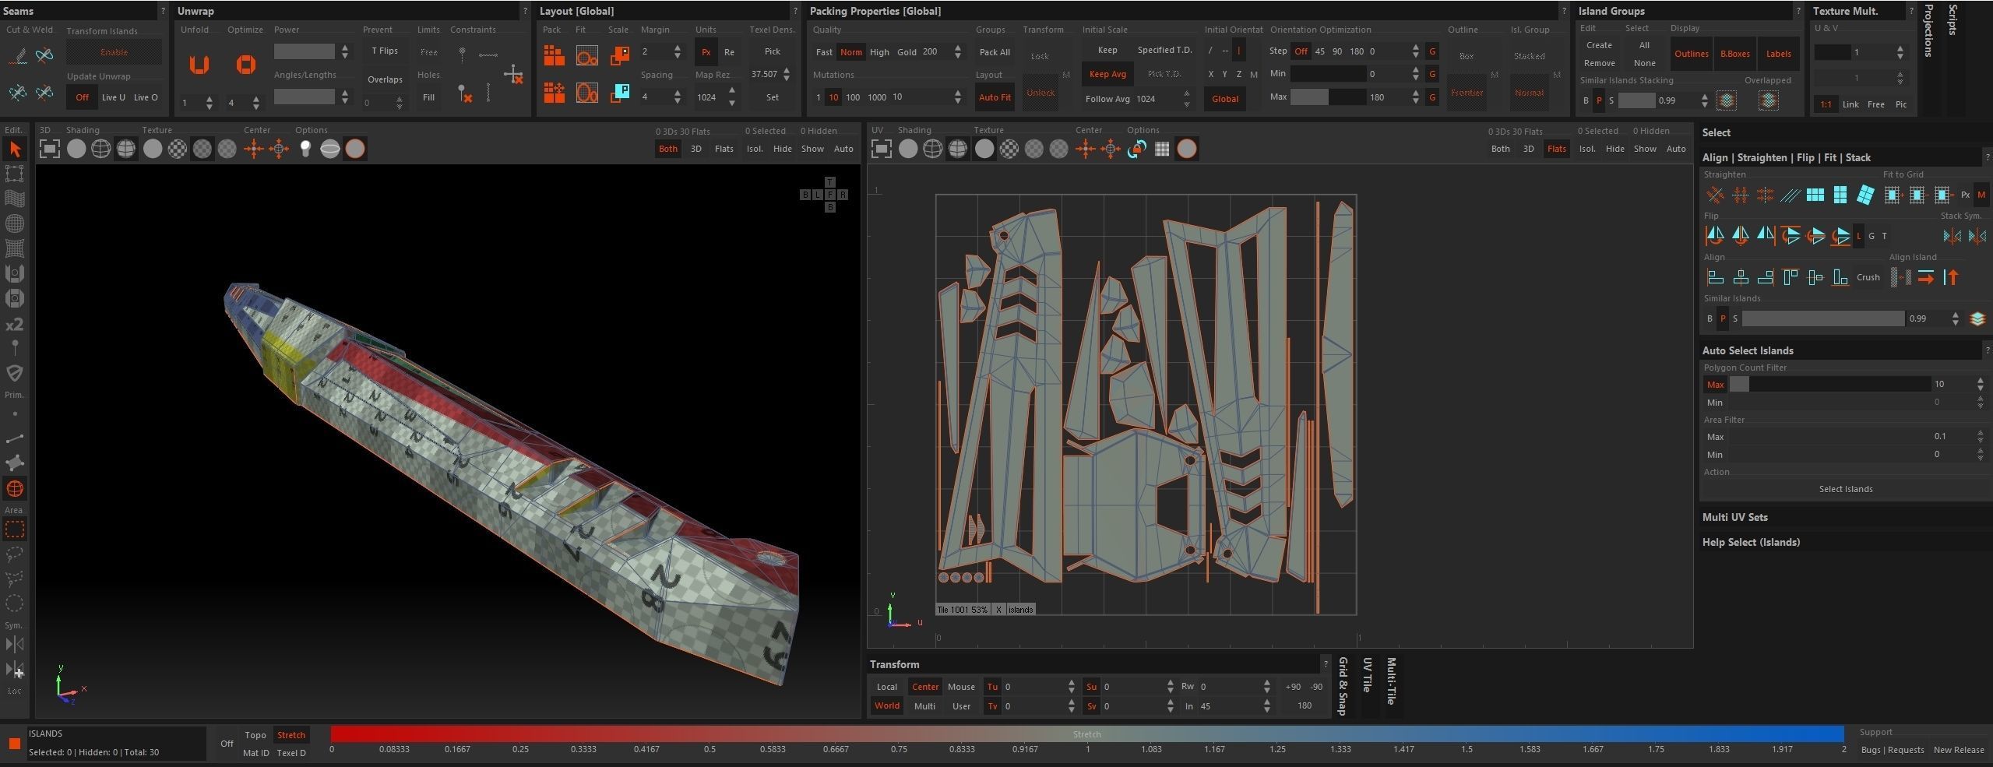
Task: Click the Fit islands icon in Layout
Action: (x=586, y=55)
